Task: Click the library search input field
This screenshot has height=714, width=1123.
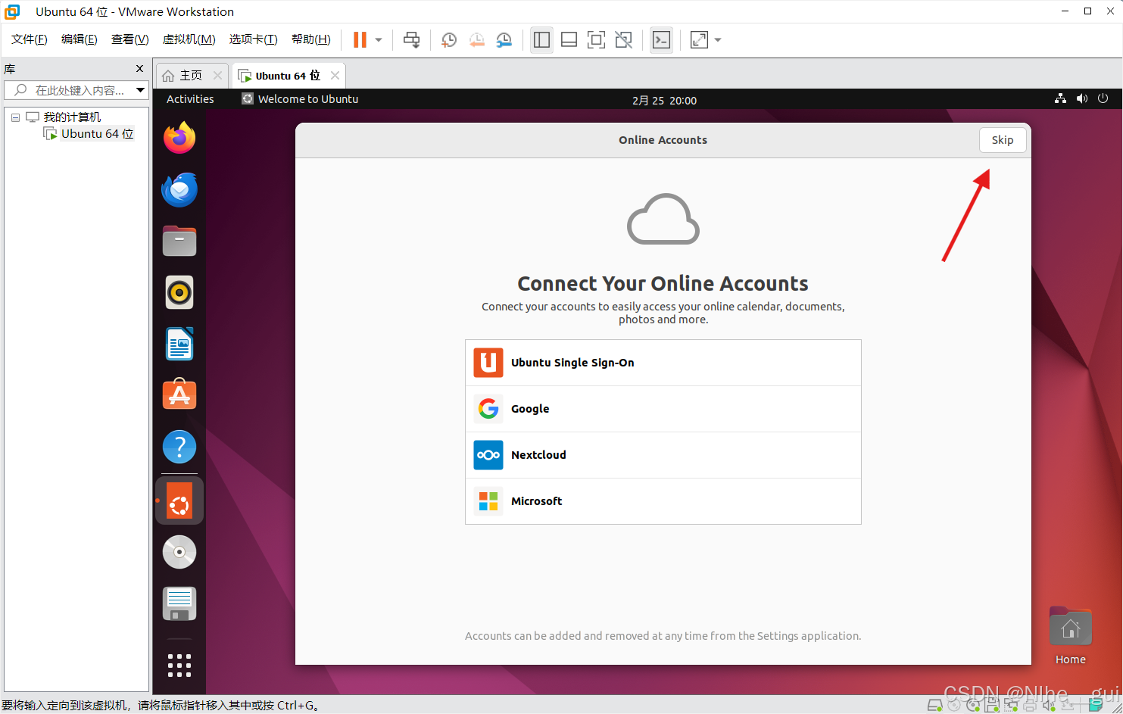Action: pos(70,90)
